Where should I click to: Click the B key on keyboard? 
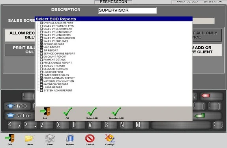pos(110,125)
